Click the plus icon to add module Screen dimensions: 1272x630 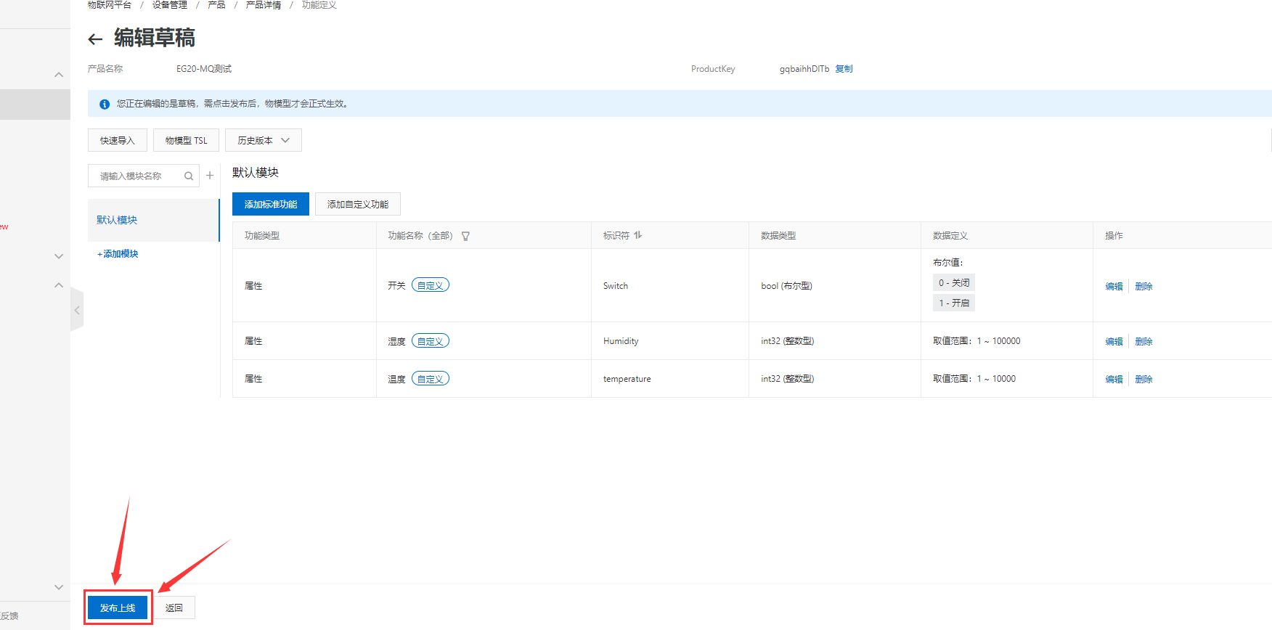[x=210, y=176]
